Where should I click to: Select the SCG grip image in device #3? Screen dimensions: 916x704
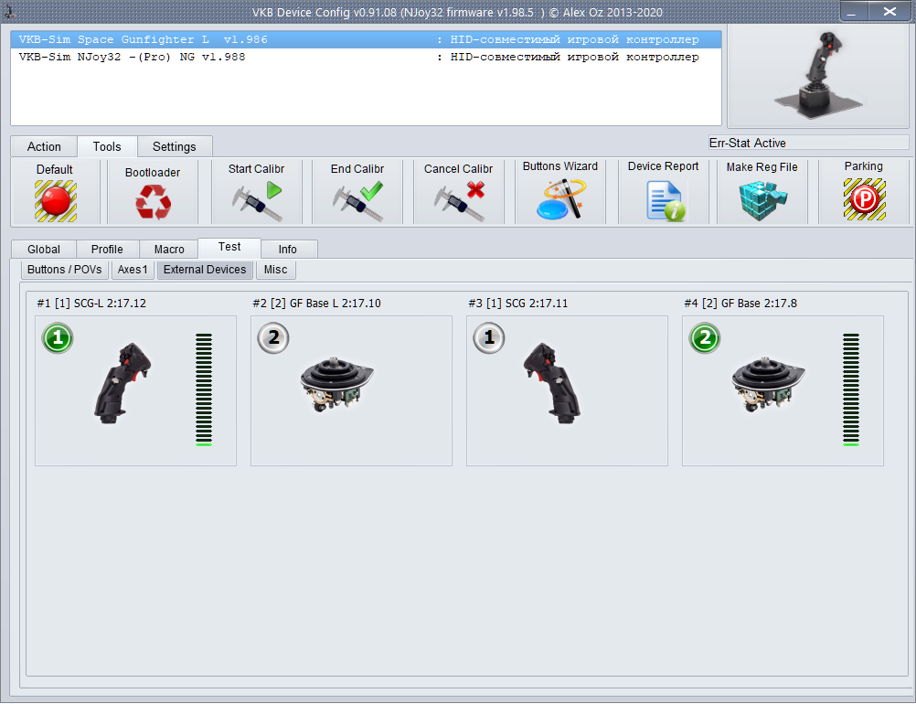point(552,383)
